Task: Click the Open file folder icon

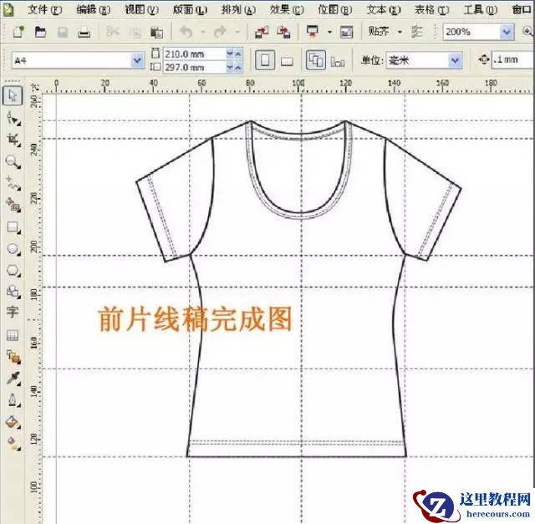Action: tap(40, 33)
